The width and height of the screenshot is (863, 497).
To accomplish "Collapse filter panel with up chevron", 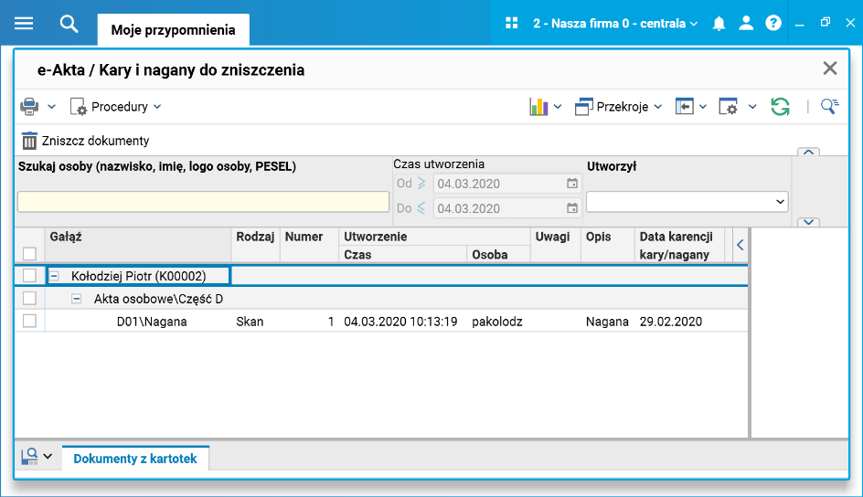I will click(808, 152).
